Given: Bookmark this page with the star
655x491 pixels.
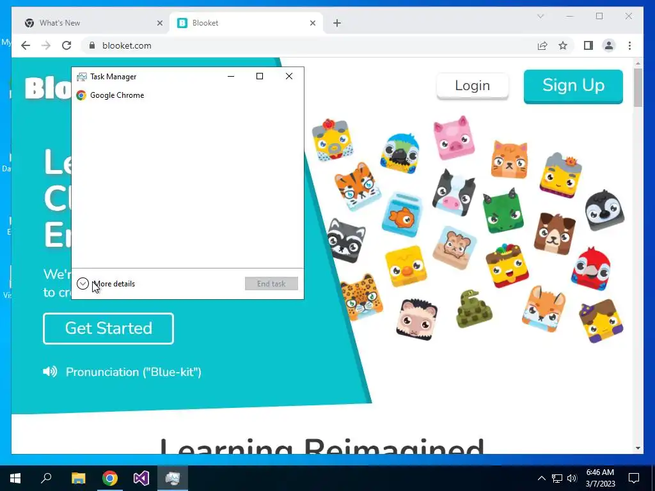Looking at the screenshot, I should pyautogui.click(x=563, y=45).
